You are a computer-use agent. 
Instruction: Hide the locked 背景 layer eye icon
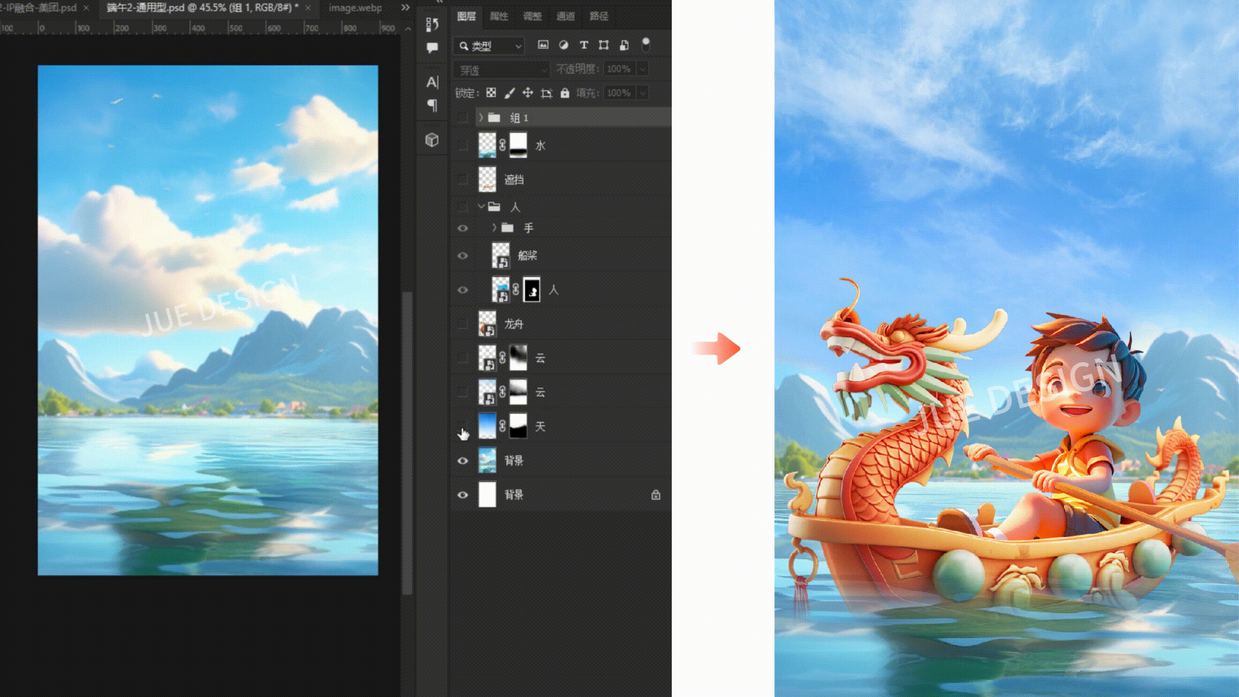463,495
